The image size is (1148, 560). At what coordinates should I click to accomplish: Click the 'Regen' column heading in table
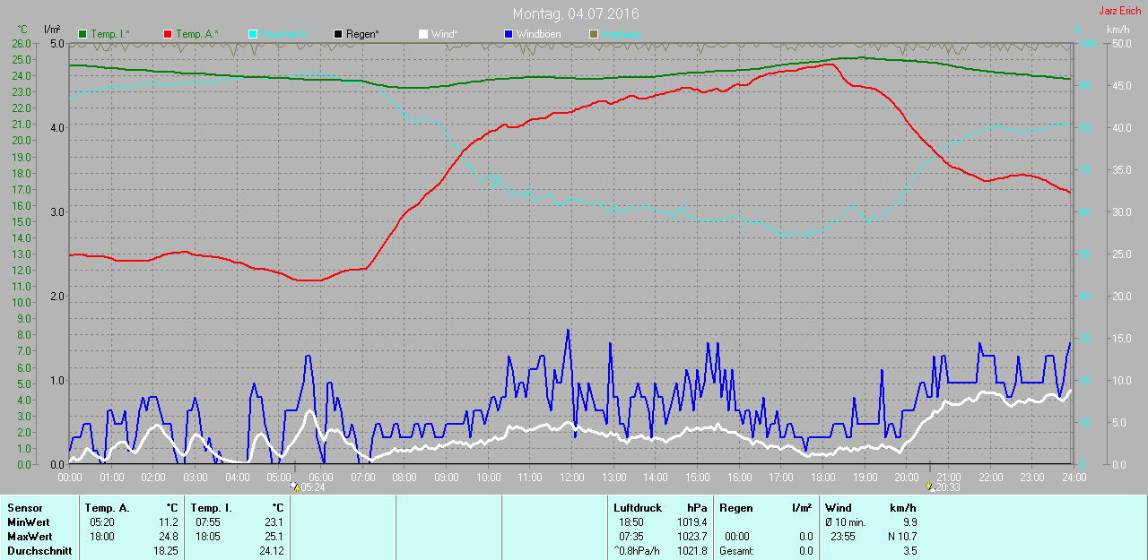pyautogui.click(x=735, y=508)
